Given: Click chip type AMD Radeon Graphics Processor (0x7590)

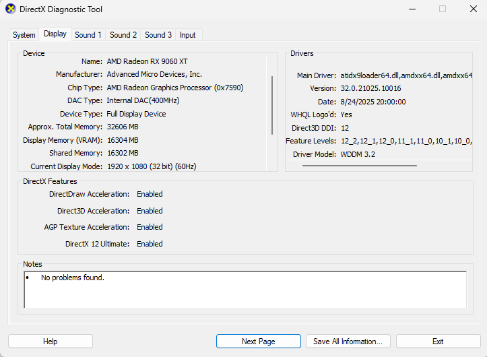Looking at the screenshot, I should (175, 88).
